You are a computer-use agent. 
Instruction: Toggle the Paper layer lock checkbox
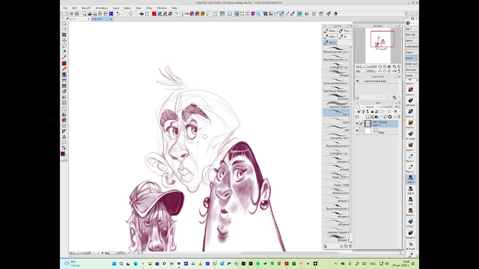coord(362,131)
